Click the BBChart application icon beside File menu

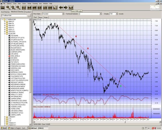(x=1, y=4)
